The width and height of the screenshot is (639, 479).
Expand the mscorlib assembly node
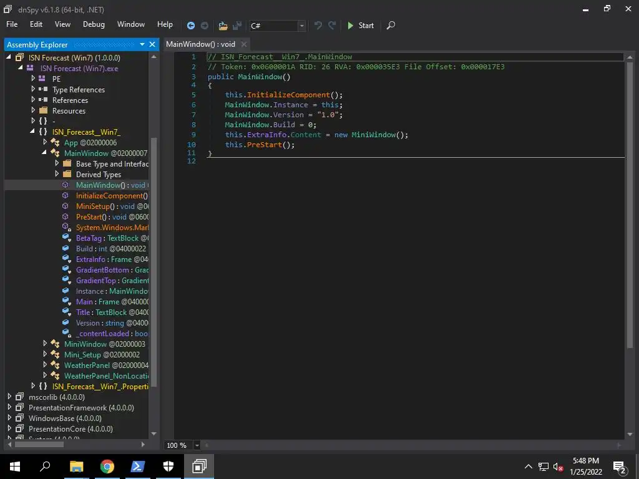(x=9, y=396)
